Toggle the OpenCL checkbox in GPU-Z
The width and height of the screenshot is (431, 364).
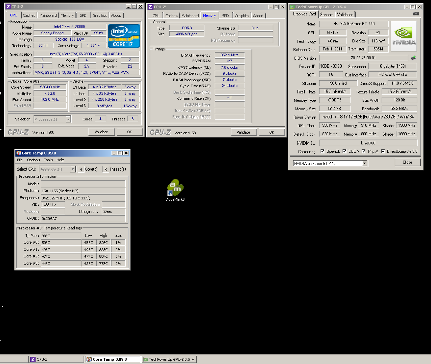[x=322, y=151]
